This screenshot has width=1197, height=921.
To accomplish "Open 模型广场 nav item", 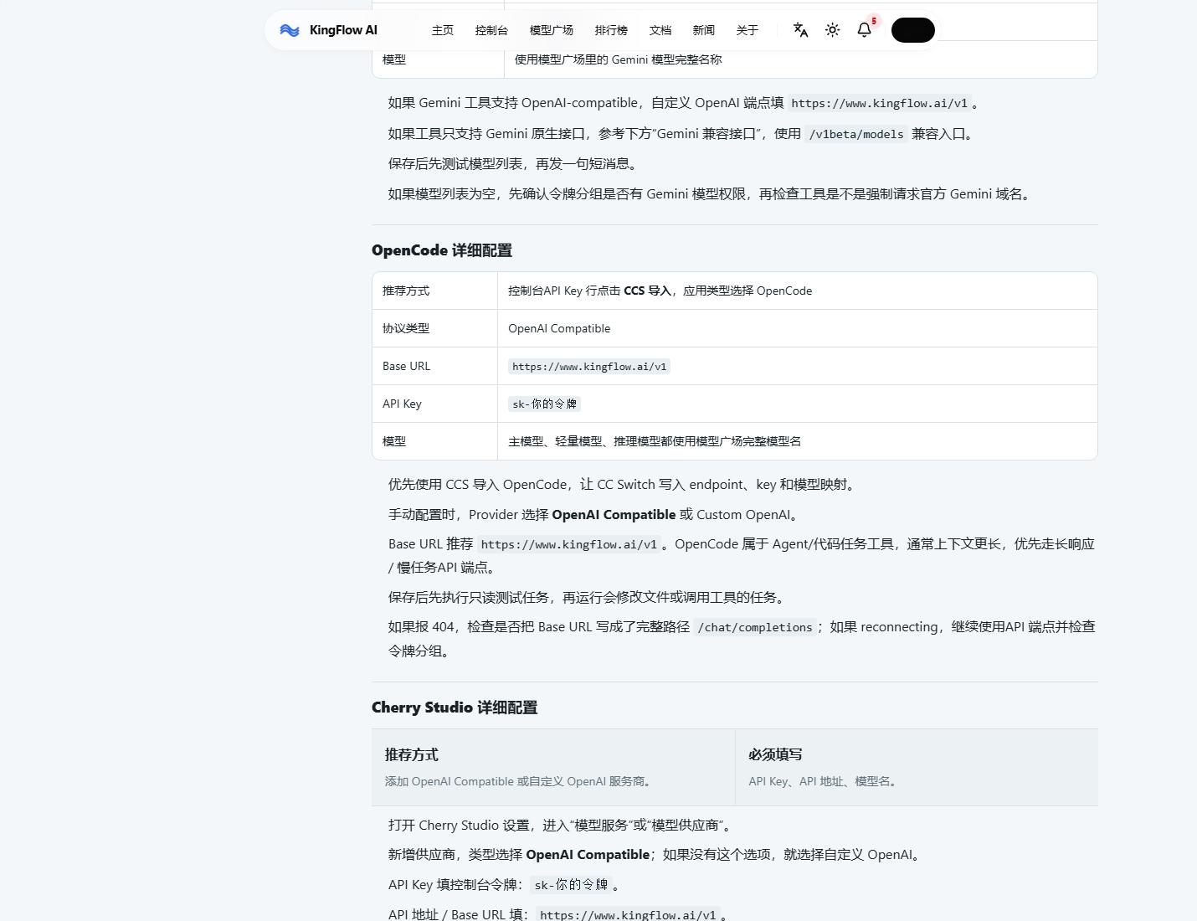I will click(552, 30).
